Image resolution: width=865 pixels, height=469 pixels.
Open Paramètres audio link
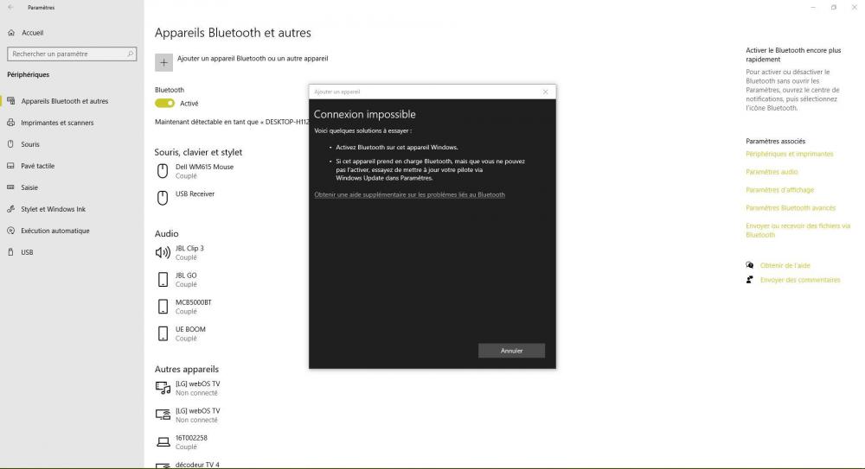tap(772, 172)
